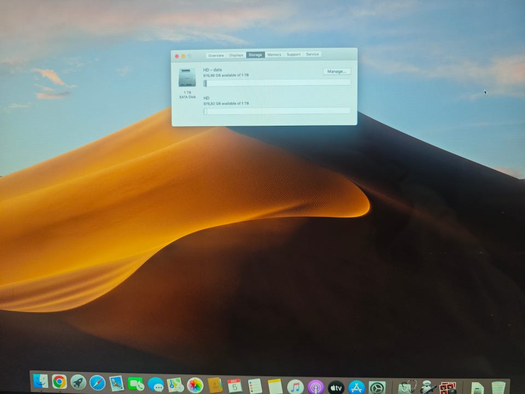525x394 pixels.
Task: Open the Support tab
Action: click(x=293, y=54)
